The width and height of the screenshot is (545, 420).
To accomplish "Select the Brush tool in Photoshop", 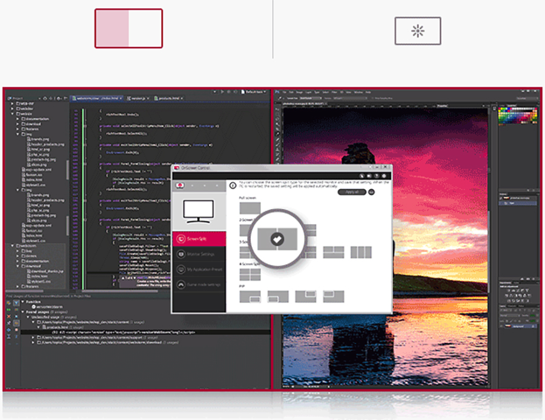I will pyautogui.click(x=277, y=144).
